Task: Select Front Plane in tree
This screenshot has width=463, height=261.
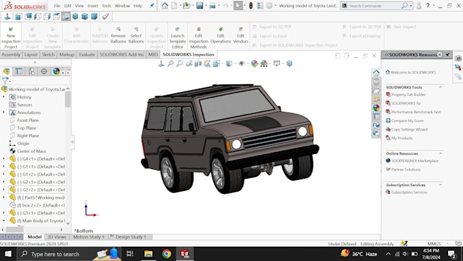Action: 28,120
